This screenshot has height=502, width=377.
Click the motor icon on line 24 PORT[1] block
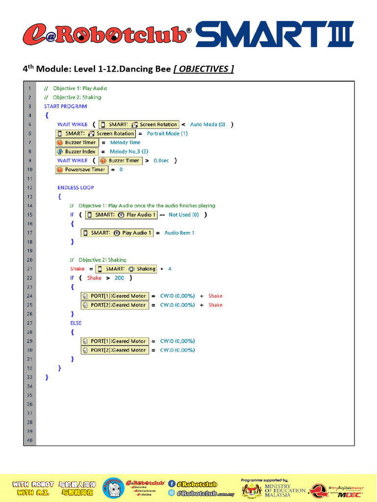pyautogui.click(x=85, y=296)
